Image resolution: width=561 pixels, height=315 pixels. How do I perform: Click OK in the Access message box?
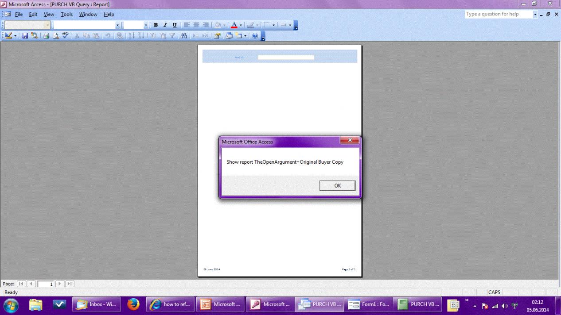click(337, 186)
